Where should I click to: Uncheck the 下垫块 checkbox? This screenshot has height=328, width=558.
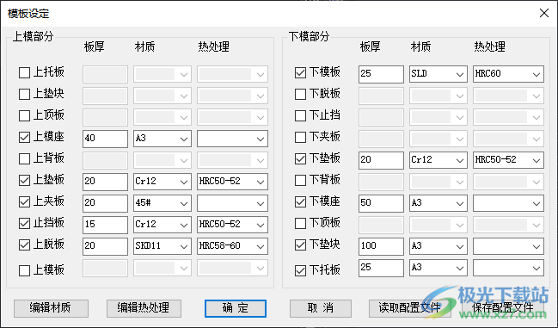[300, 245]
